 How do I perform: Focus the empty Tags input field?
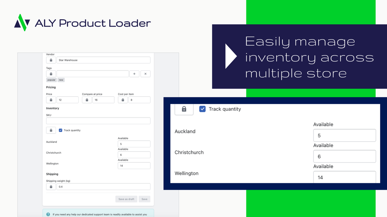(x=93, y=74)
